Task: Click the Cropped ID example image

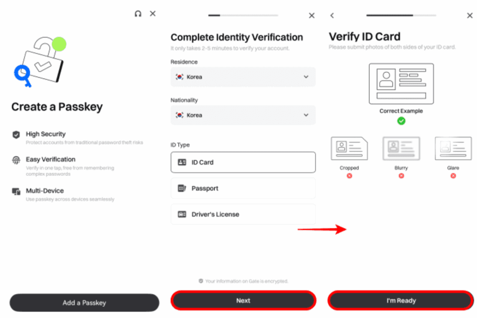Action: pyautogui.click(x=349, y=149)
